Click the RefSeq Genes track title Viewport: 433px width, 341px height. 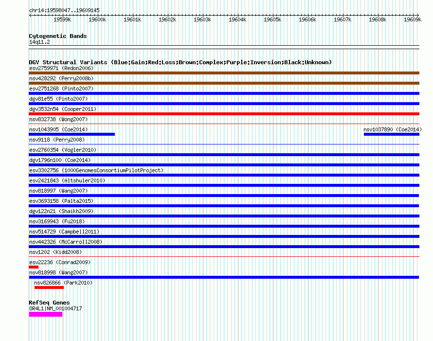(49, 303)
